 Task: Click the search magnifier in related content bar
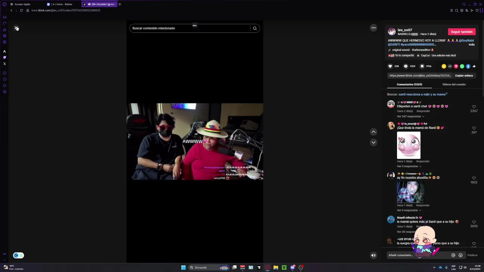pyautogui.click(x=255, y=28)
